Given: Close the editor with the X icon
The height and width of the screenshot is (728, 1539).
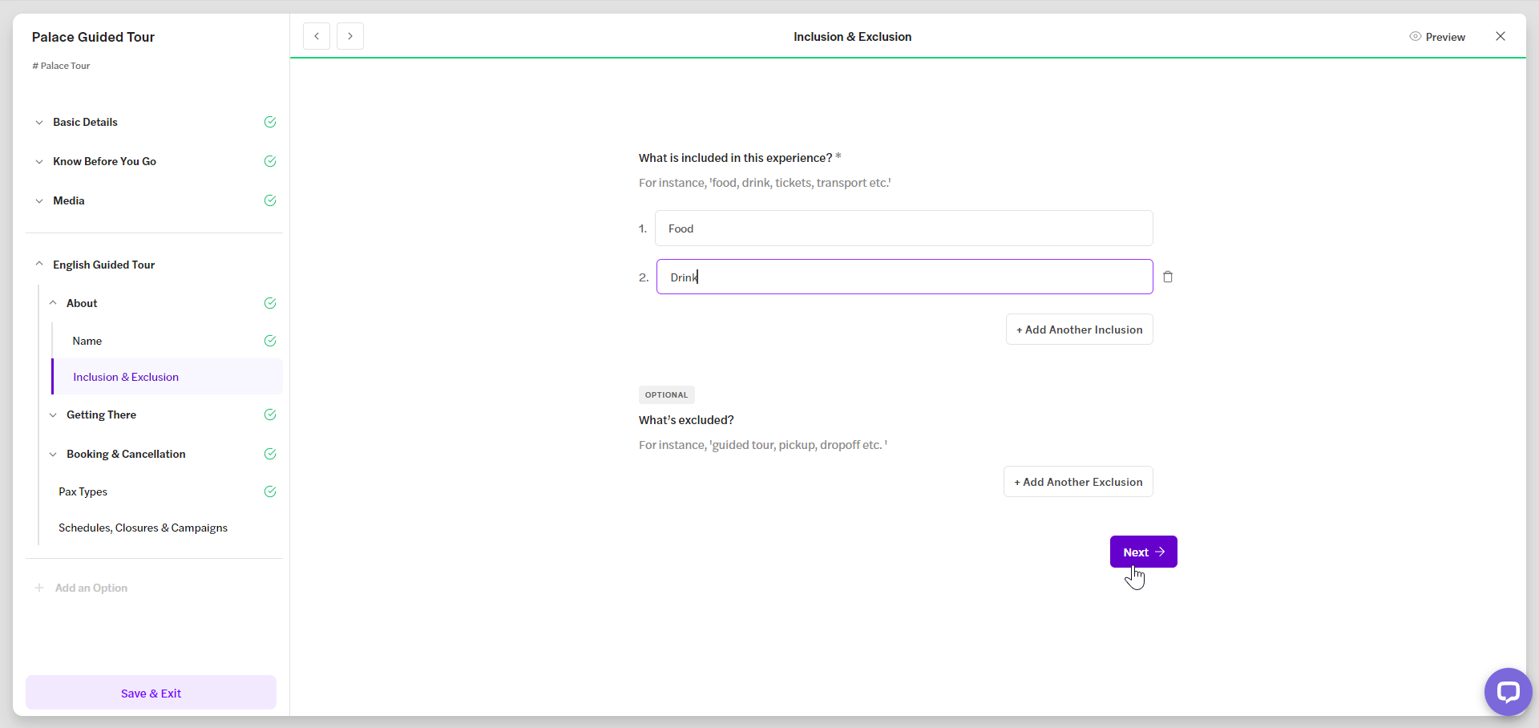Looking at the screenshot, I should [x=1501, y=36].
